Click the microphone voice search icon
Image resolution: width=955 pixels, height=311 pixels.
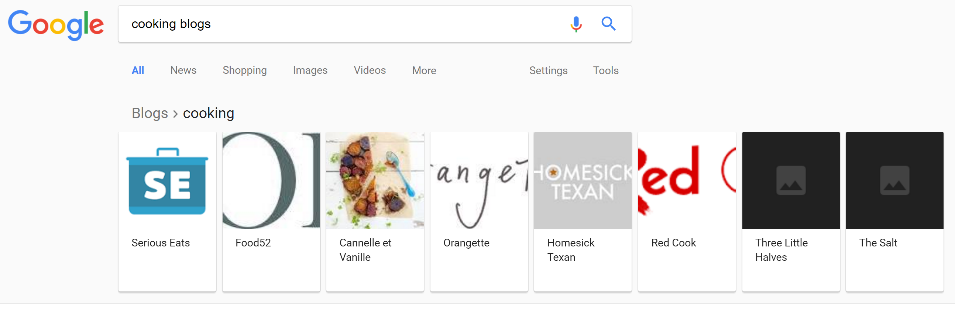pyautogui.click(x=576, y=24)
